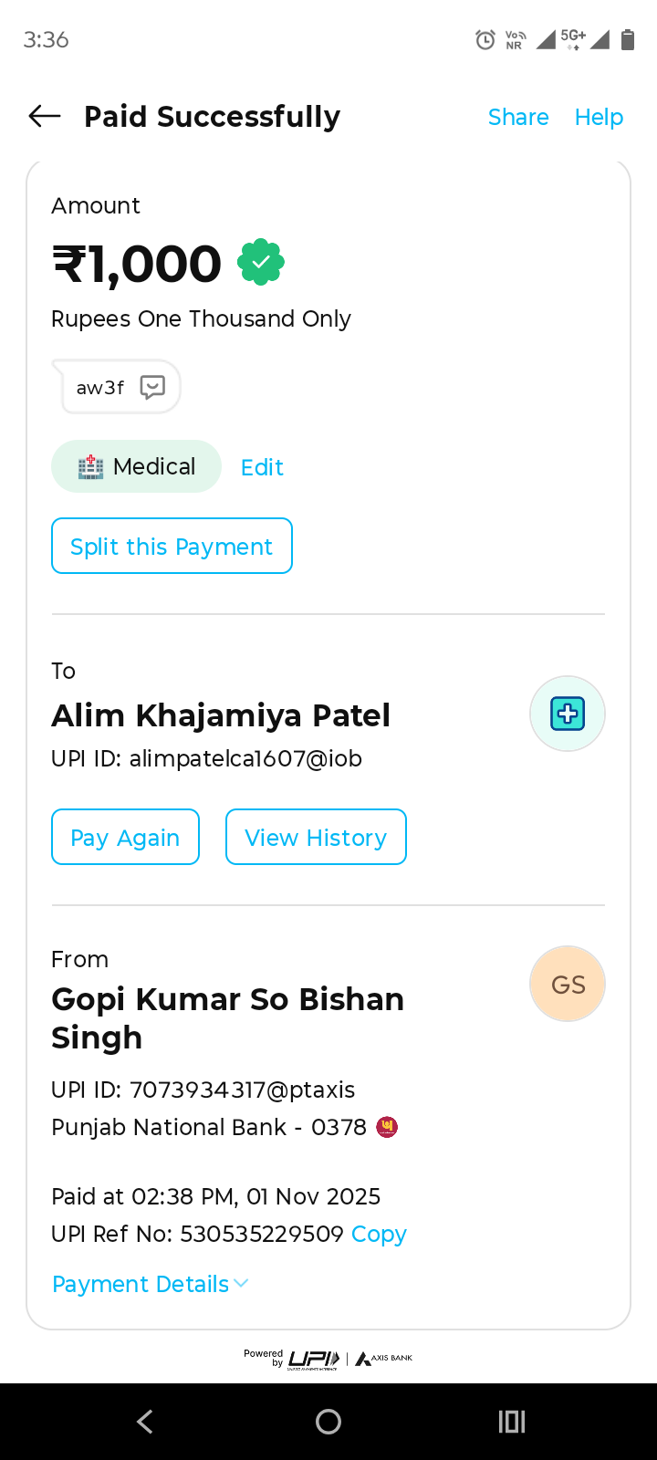
Task: Open View History for this payee
Action: tap(316, 837)
